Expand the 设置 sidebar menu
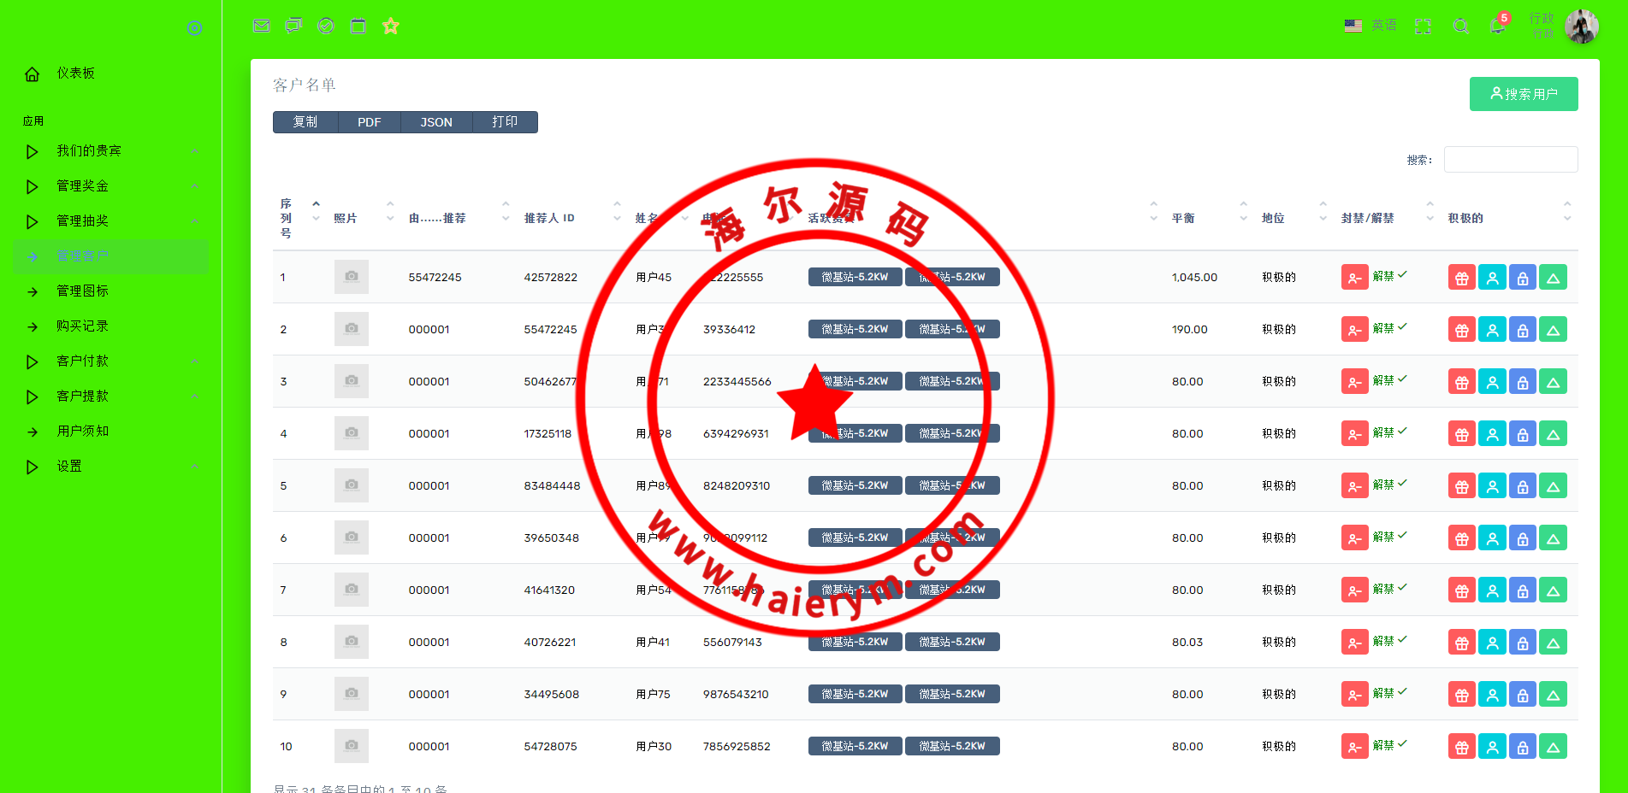 click(69, 467)
